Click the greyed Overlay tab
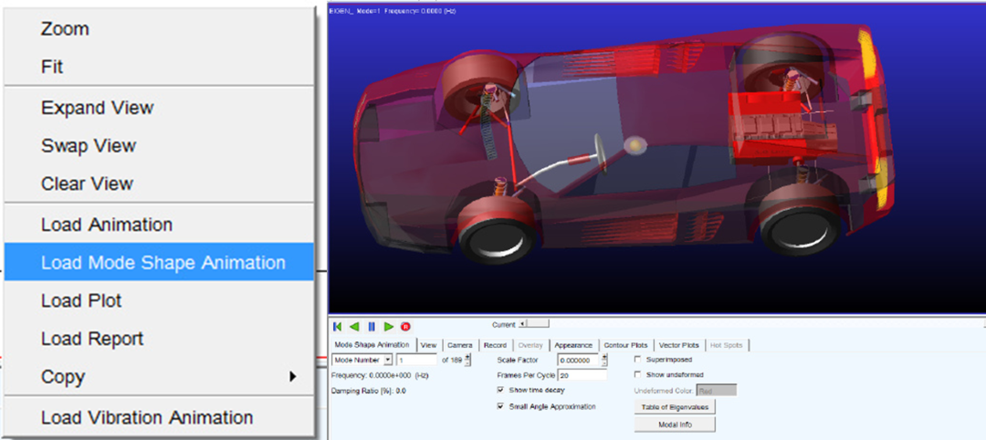 [x=530, y=345]
